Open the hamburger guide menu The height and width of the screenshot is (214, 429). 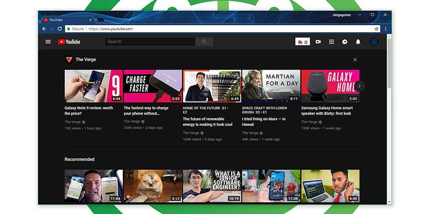(48, 42)
